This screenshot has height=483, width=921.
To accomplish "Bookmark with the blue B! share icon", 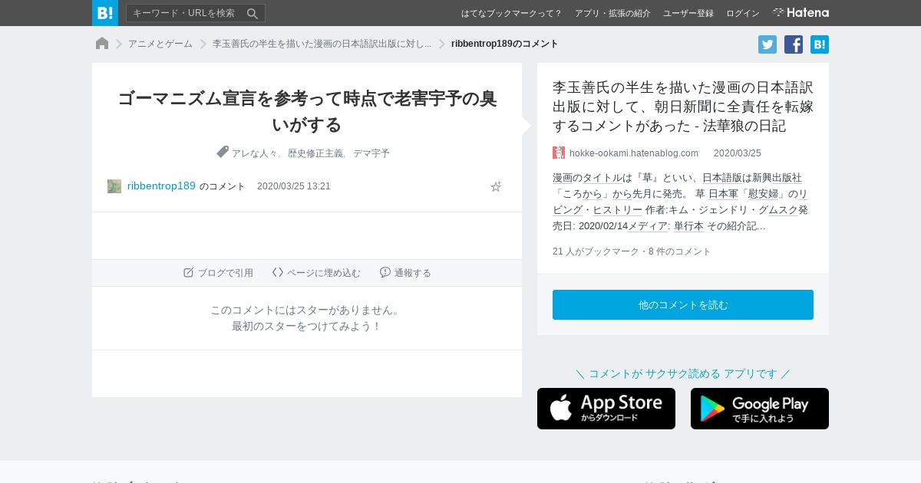I will (x=820, y=44).
